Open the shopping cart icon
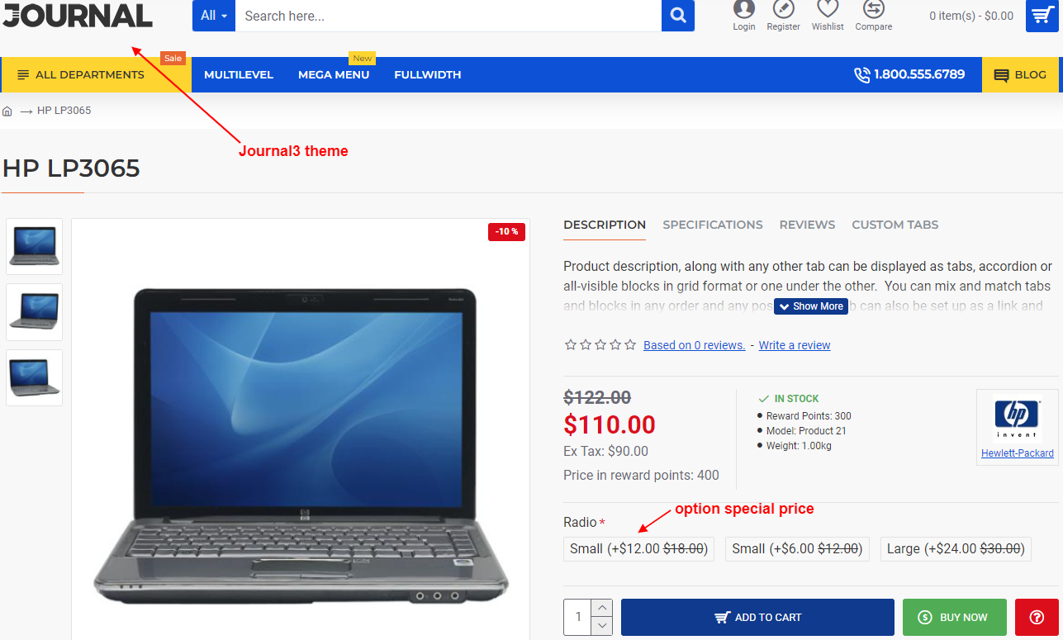Image resolution: width=1063 pixels, height=640 pixels. tap(1042, 16)
